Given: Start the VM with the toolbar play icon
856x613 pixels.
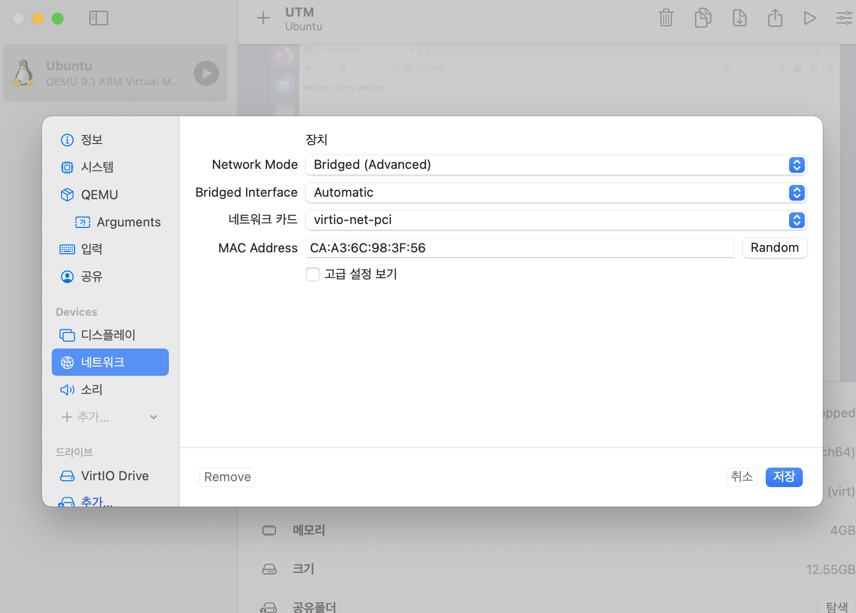Looking at the screenshot, I should pos(810,18).
